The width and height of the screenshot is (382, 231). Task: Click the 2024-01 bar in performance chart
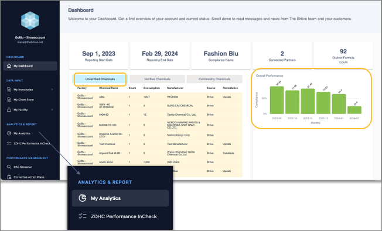339,104
